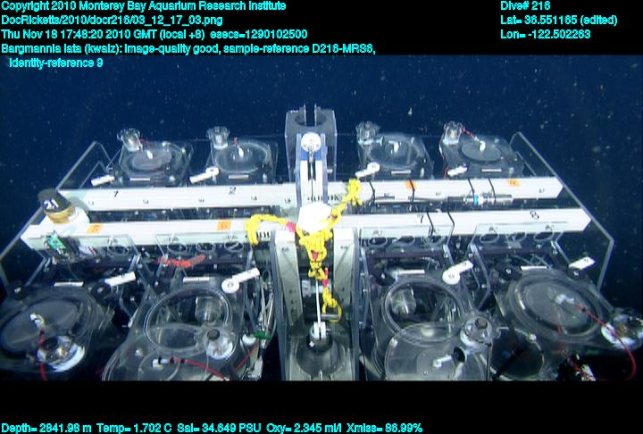Click the Copyright 2010 Monterey Bay text
643x434 pixels.
pos(143,5)
